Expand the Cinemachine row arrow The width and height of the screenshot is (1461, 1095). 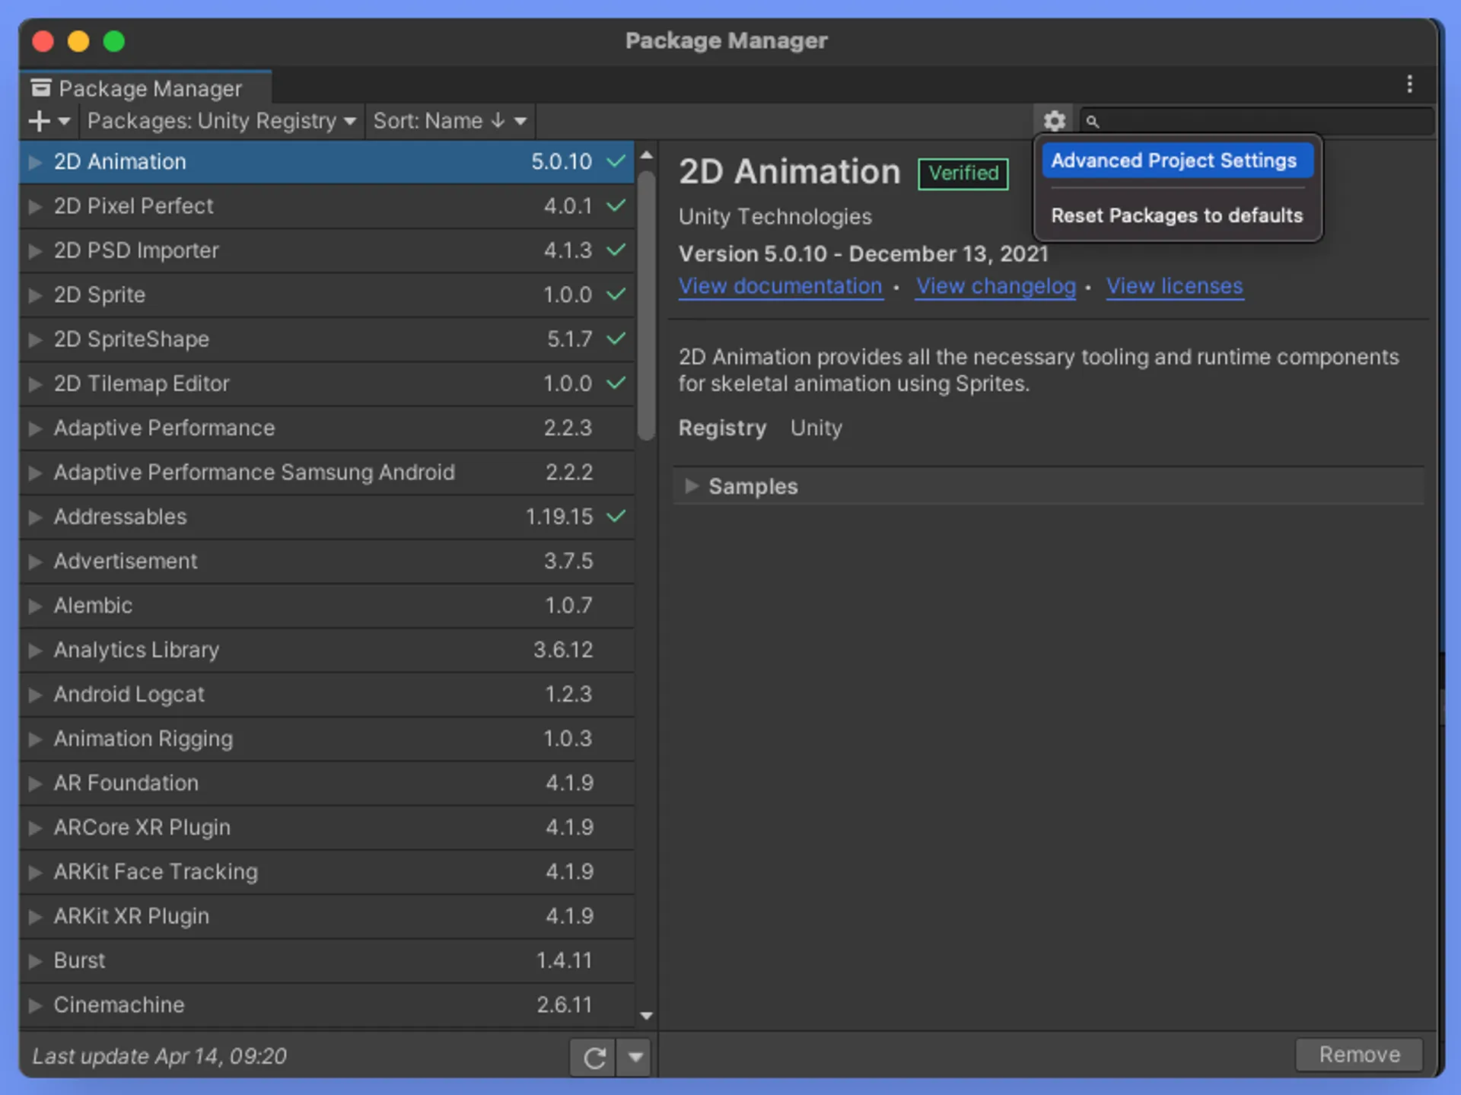(34, 1005)
